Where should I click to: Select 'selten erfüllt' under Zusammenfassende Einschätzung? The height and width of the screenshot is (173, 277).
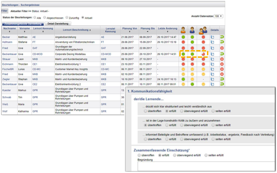[x=206, y=155]
